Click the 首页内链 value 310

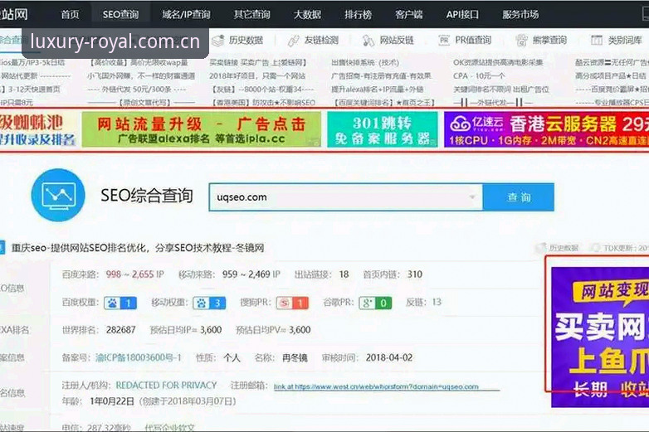click(414, 274)
